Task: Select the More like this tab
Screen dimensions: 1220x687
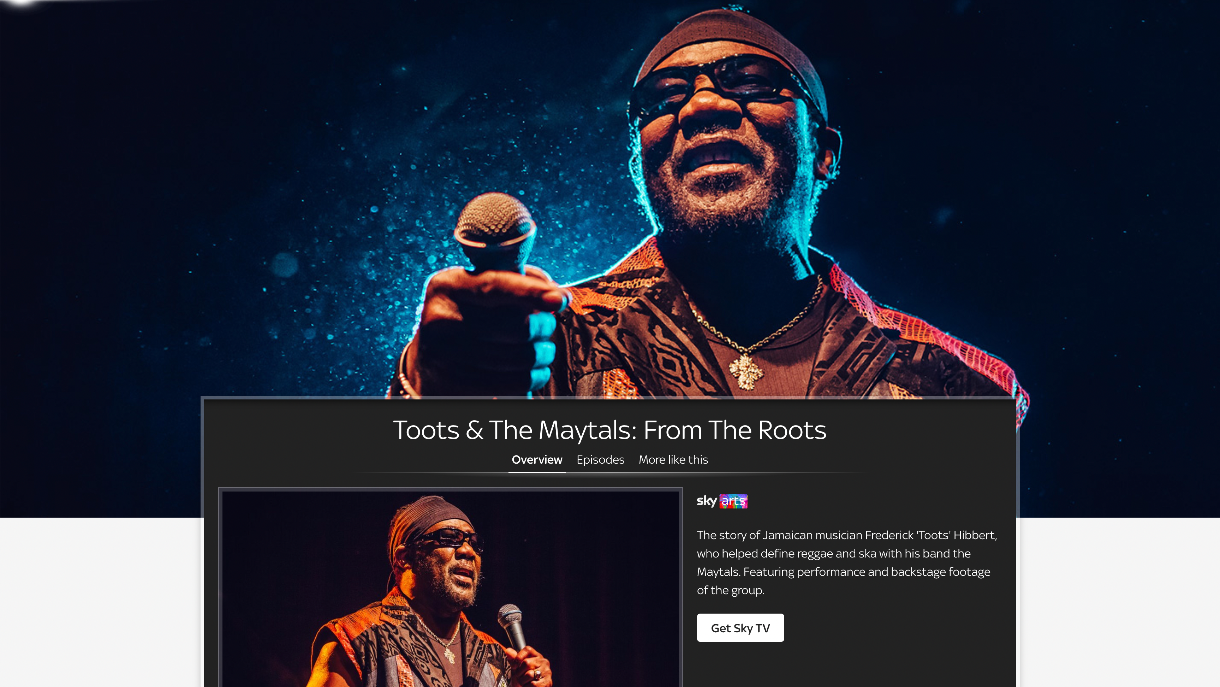Action: [x=673, y=459]
